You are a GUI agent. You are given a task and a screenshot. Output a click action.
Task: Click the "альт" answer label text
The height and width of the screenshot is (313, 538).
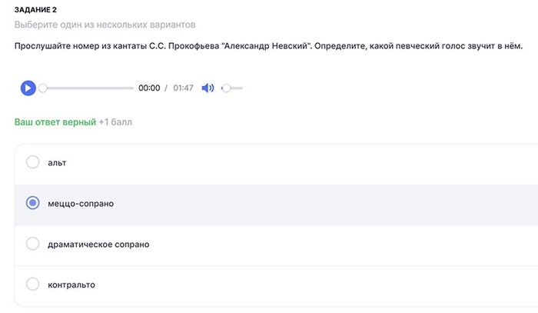click(x=58, y=162)
